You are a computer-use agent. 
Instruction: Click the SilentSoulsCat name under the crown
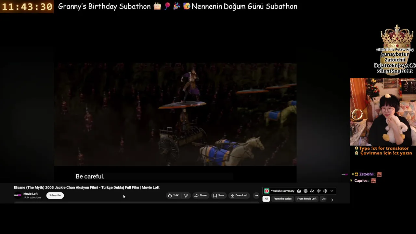pos(395,71)
